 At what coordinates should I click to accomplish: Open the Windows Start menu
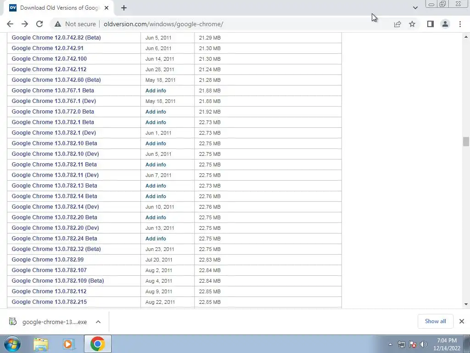click(x=12, y=344)
